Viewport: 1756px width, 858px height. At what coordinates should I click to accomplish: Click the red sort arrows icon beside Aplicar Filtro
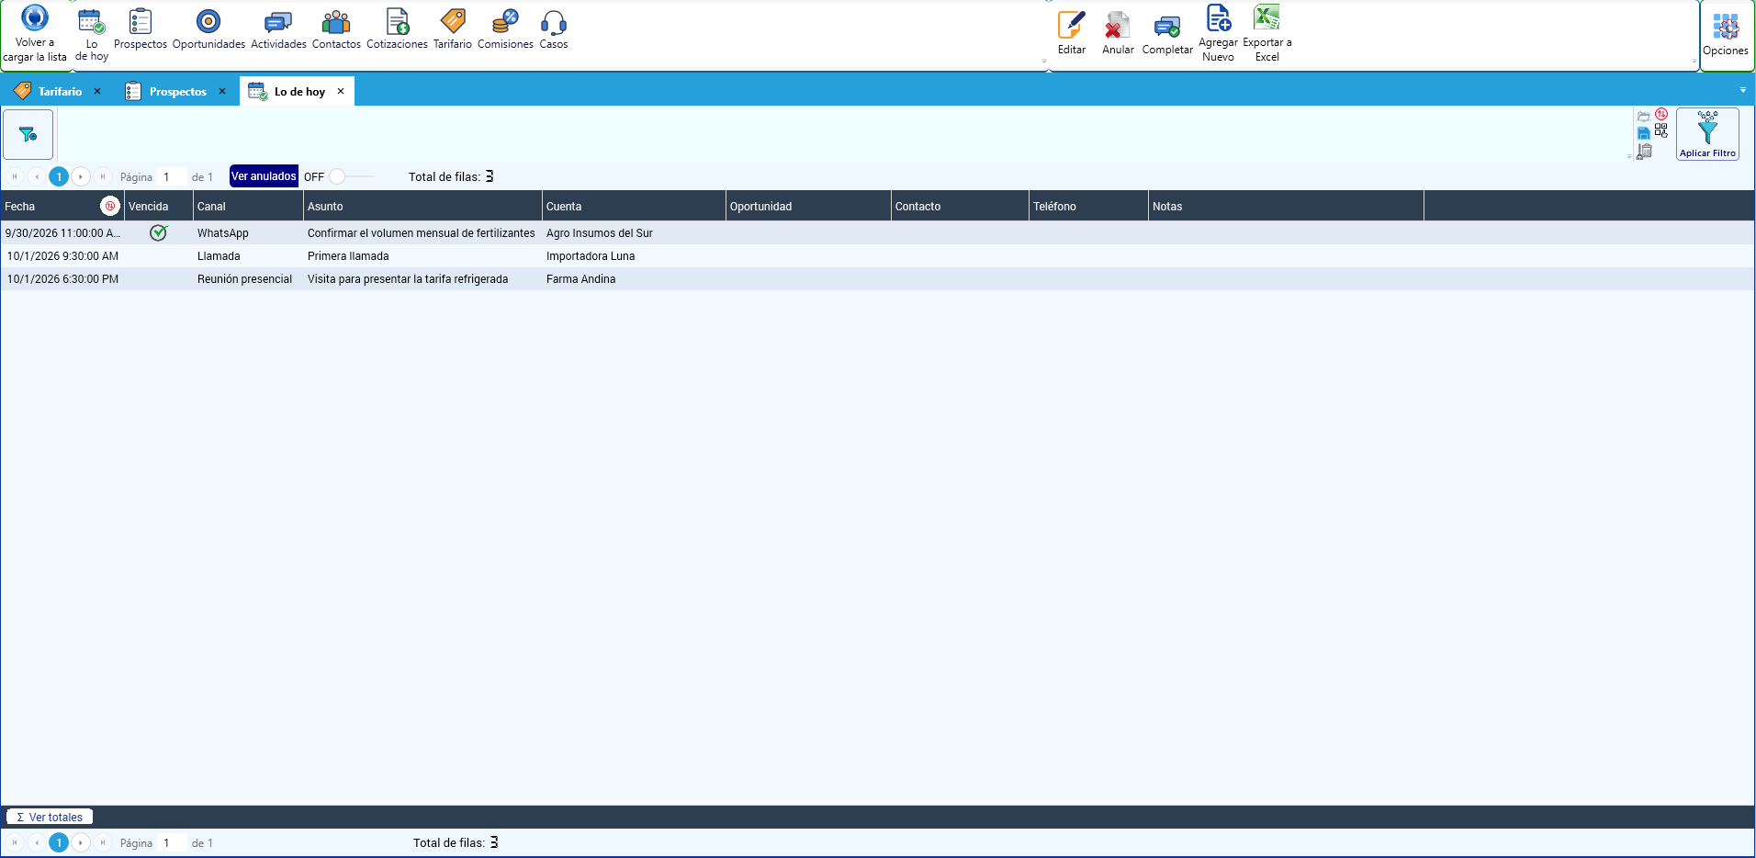(1661, 115)
